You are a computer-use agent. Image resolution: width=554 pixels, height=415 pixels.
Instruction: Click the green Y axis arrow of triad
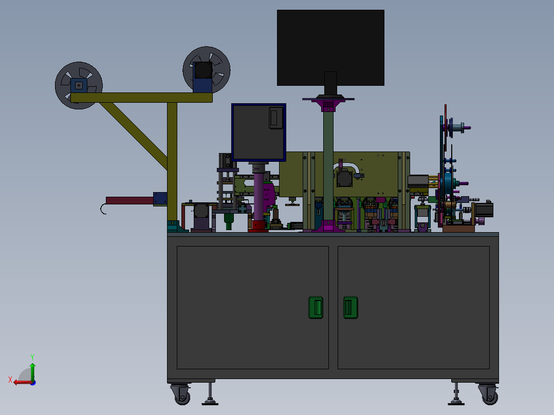coord(32,371)
